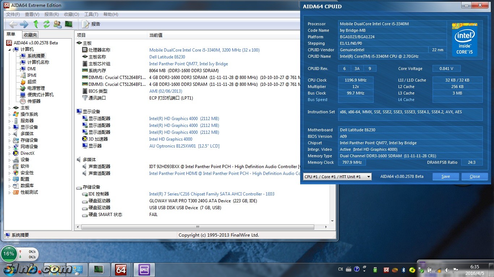
Task: Open the CPU core selector dropdown
Action: (337, 177)
